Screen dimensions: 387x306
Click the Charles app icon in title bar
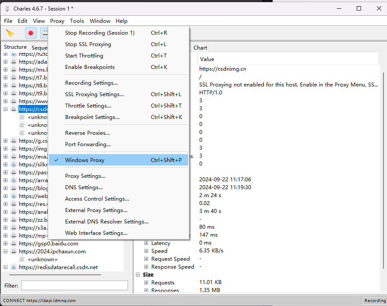click(x=7, y=8)
